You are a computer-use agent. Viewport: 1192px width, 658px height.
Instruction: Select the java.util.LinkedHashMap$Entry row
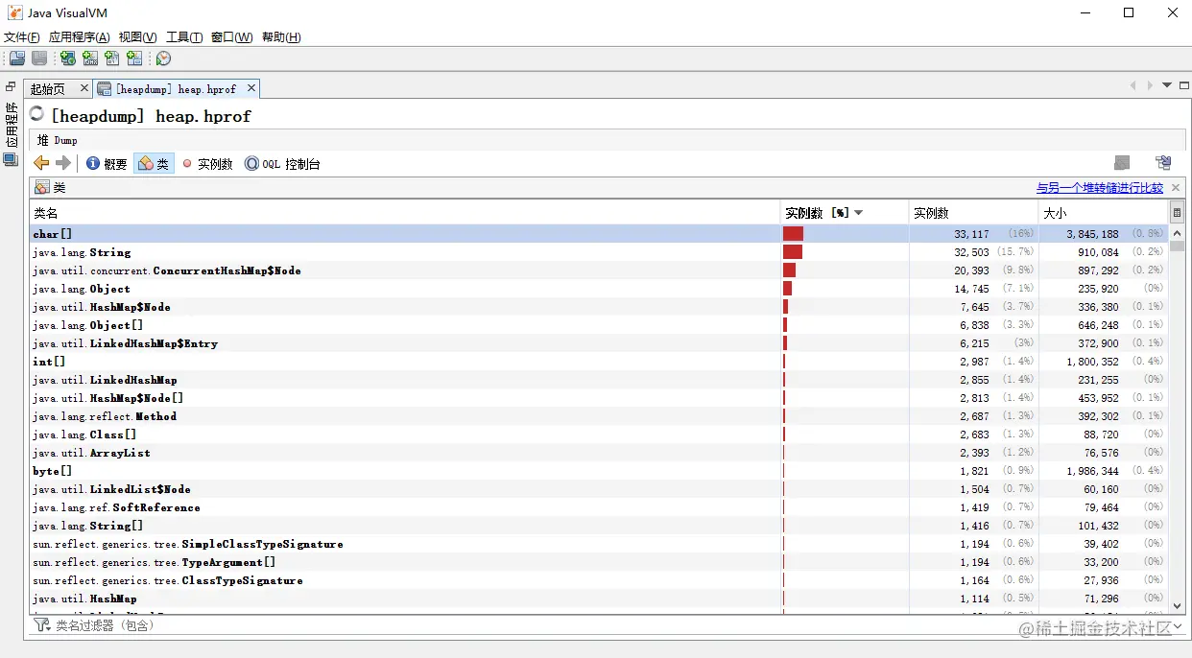pyautogui.click(x=600, y=343)
